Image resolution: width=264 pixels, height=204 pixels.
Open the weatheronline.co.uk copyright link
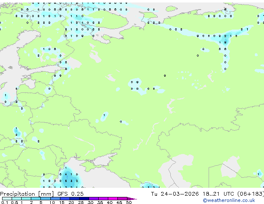(x=229, y=200)
